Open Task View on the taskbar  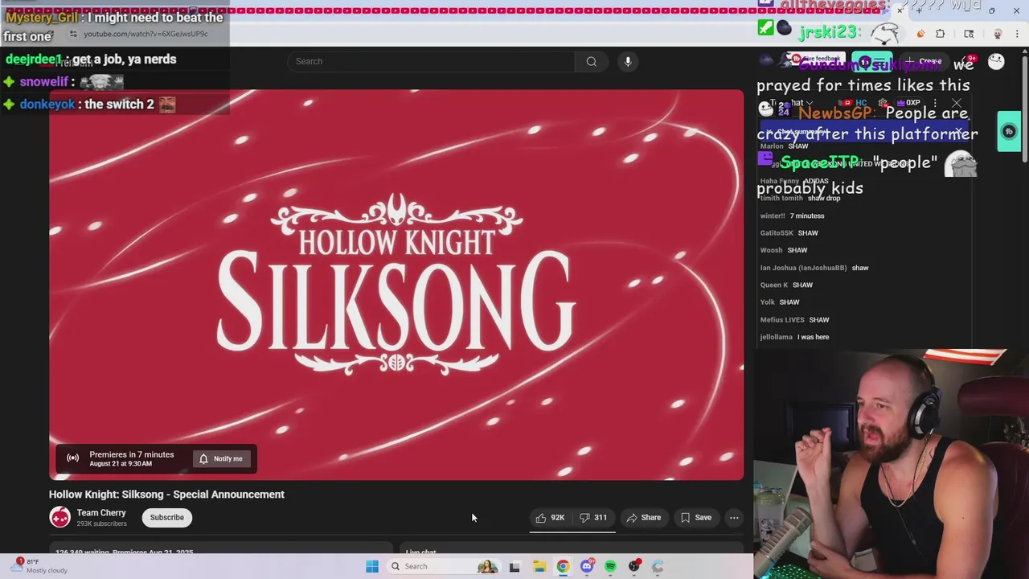[514, 566]
